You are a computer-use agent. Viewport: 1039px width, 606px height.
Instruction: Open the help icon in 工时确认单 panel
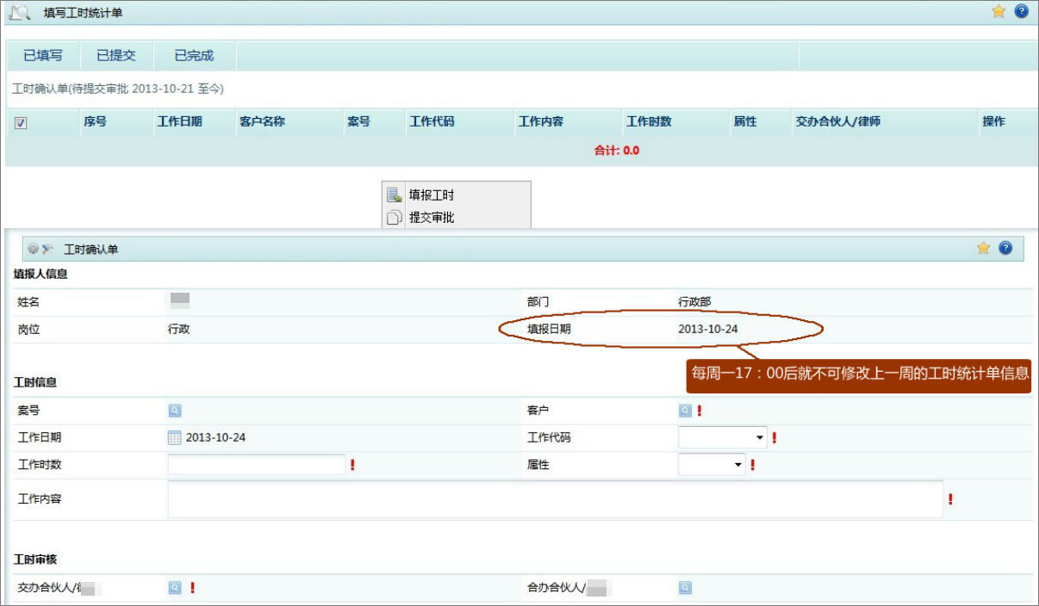1005,249
